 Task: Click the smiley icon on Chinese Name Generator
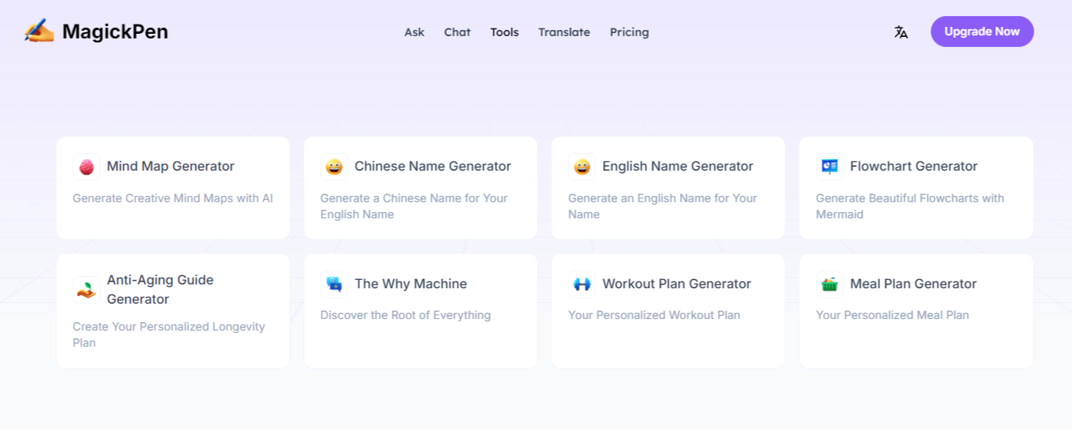[334, 167]
